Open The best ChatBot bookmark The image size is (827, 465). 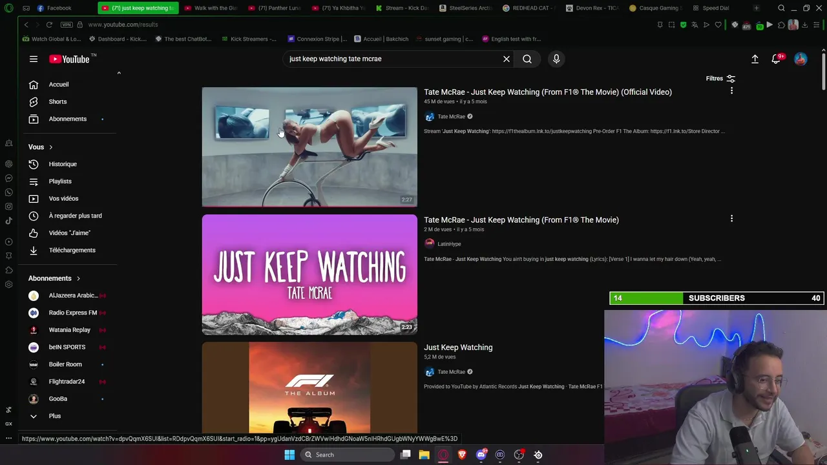(183, 39)
